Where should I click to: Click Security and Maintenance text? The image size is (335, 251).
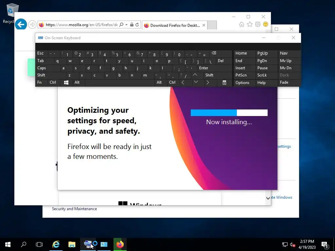pos(74,209)
